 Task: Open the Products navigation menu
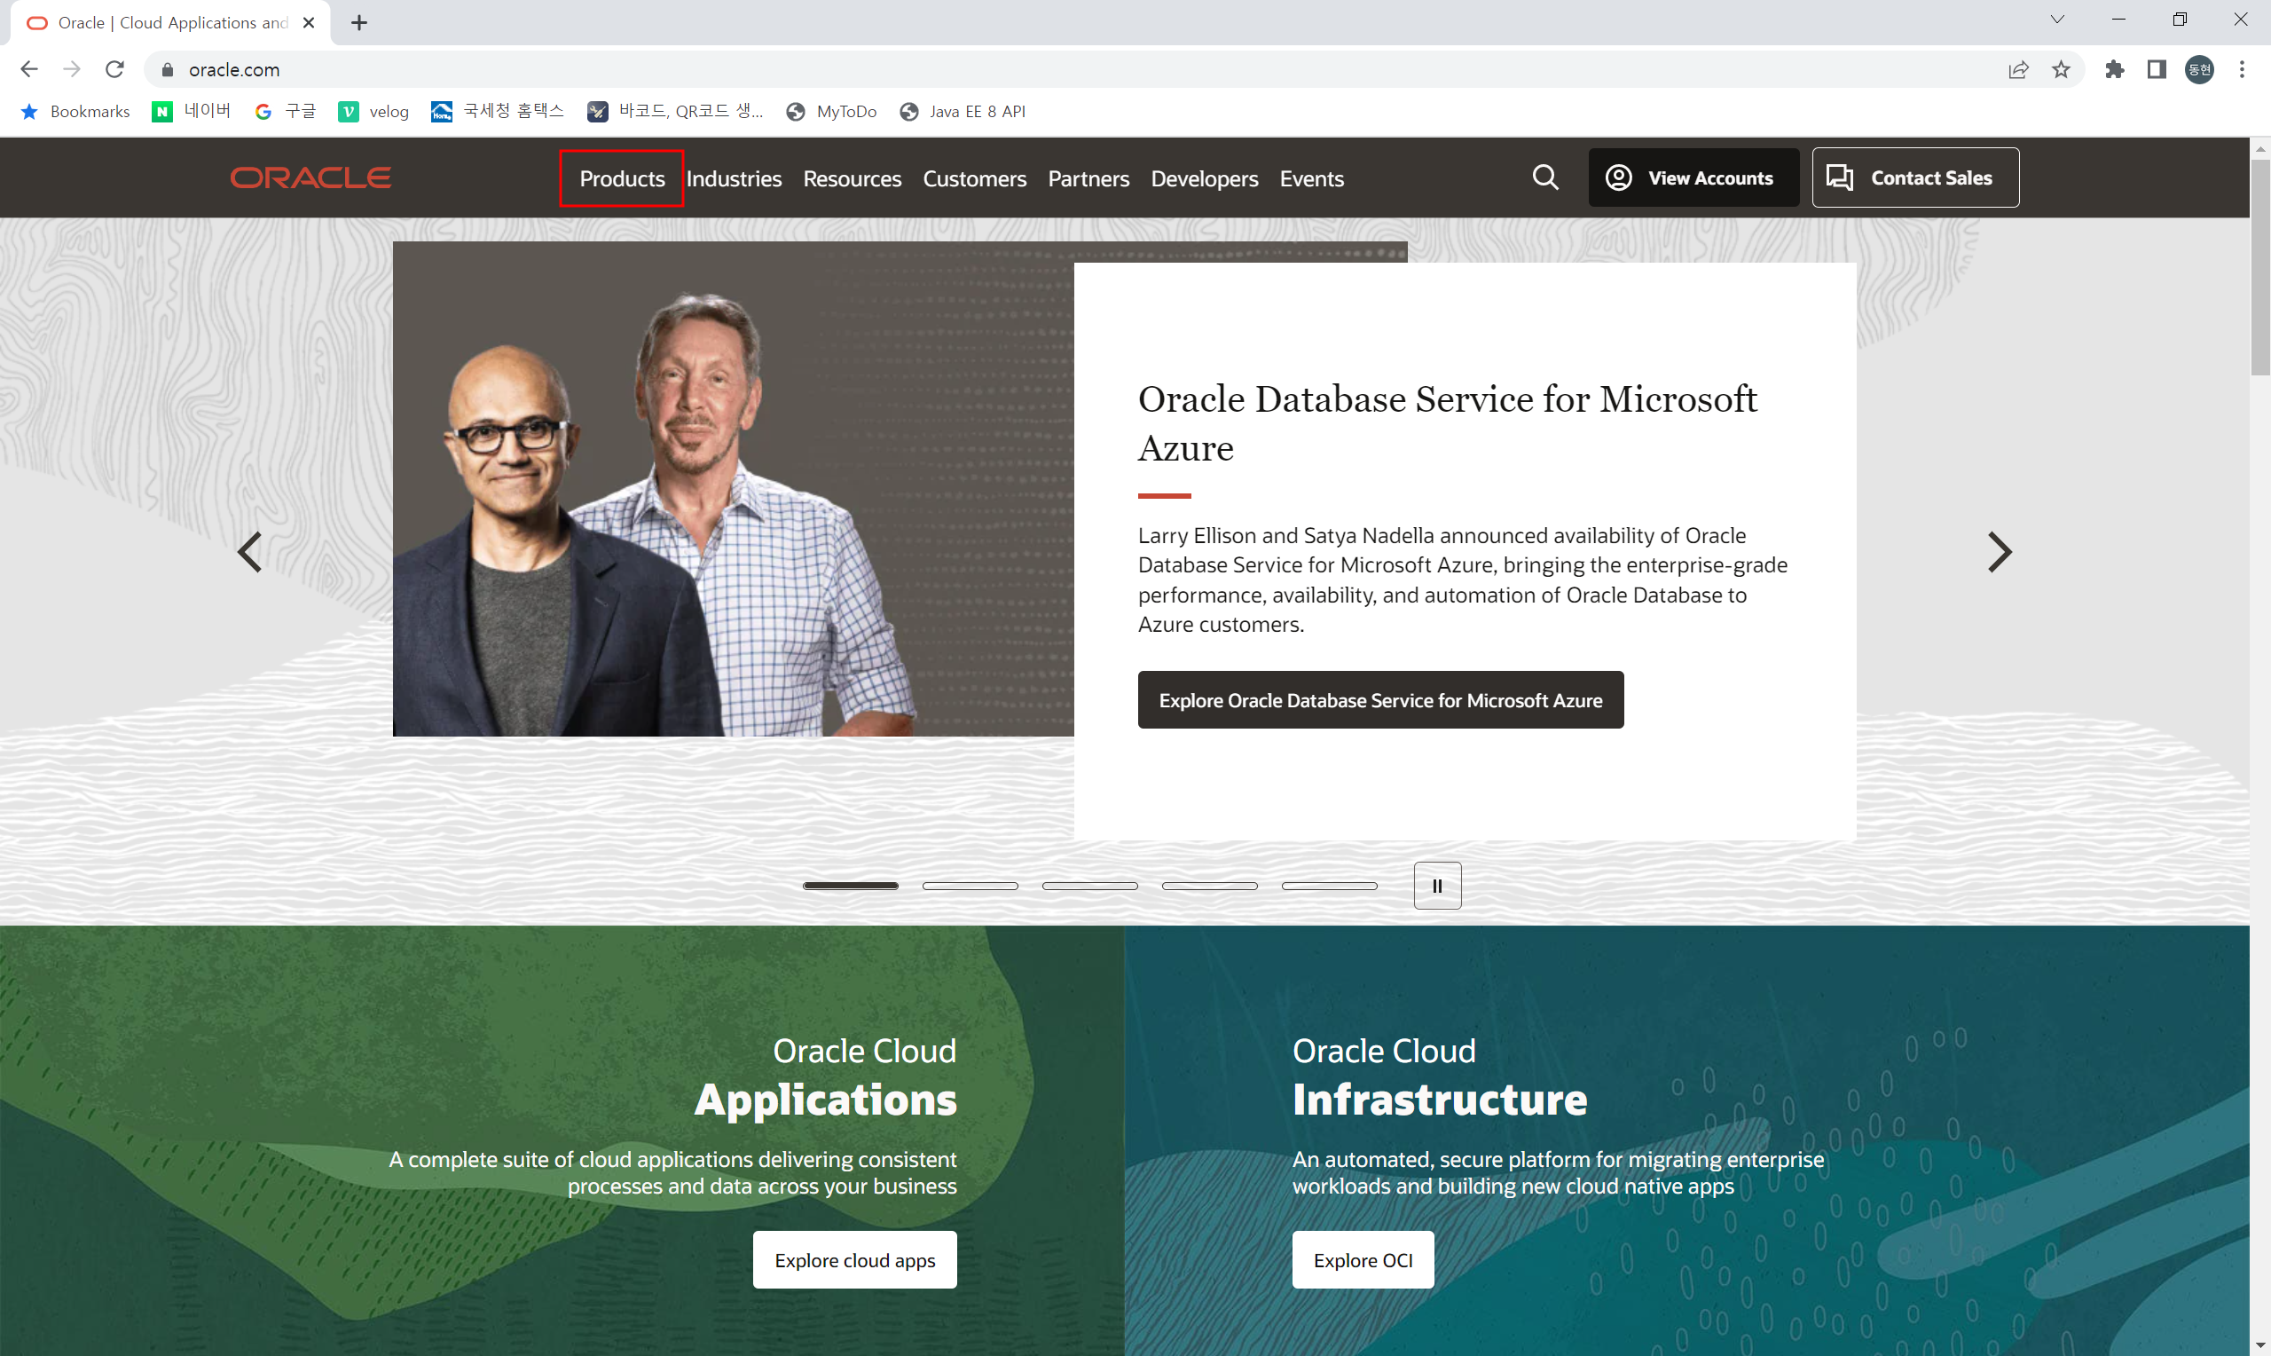(622, 177)
